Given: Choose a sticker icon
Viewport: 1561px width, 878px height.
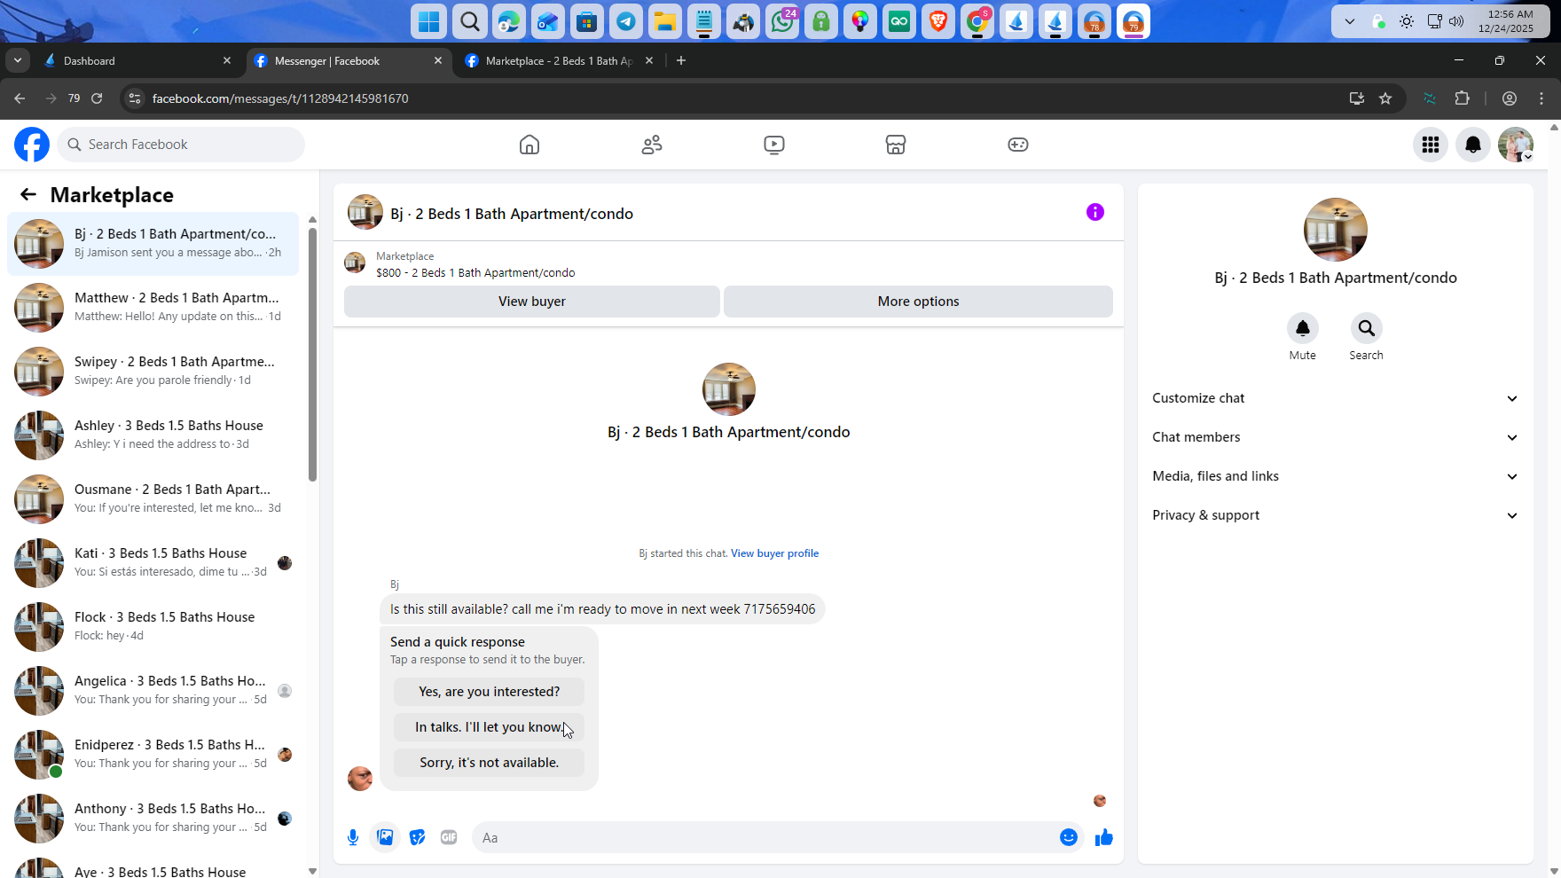Looking at the screenshot, I should (417, 837).
